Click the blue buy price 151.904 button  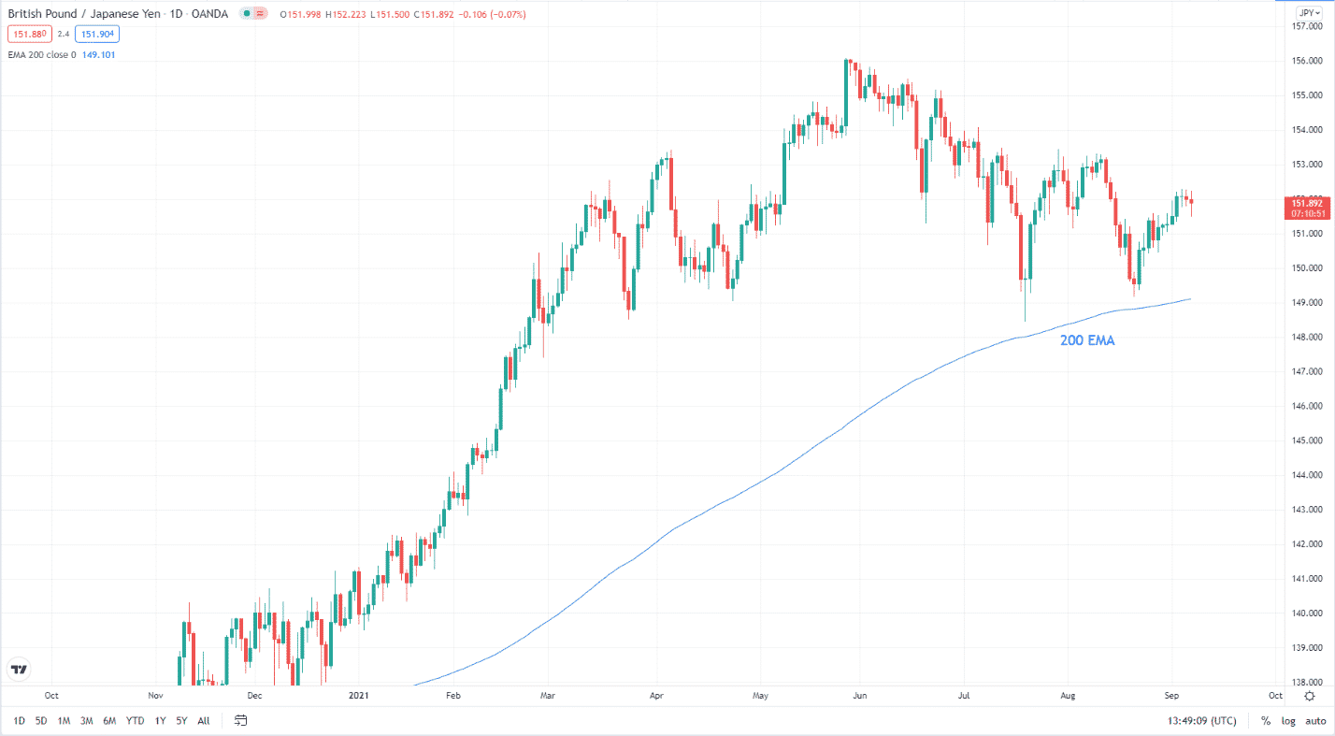pyautogui.click(x=97, y=35)
